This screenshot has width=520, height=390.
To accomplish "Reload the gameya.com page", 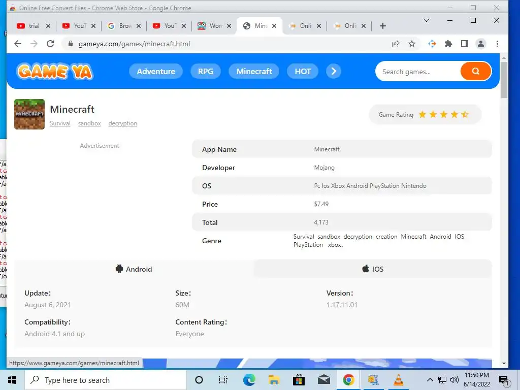I will (x=50, y=44).
